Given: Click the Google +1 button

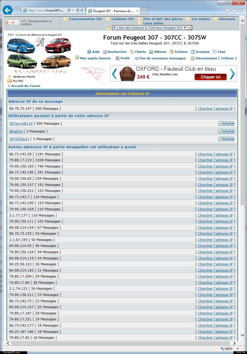Looking at the screenshot, I should click(12, 22).
